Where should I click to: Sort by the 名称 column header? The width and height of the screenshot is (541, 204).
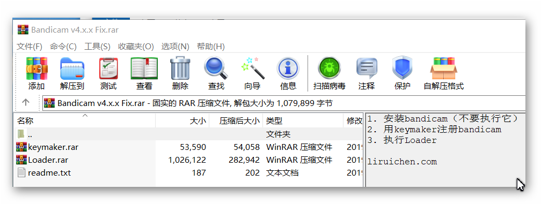84,121
